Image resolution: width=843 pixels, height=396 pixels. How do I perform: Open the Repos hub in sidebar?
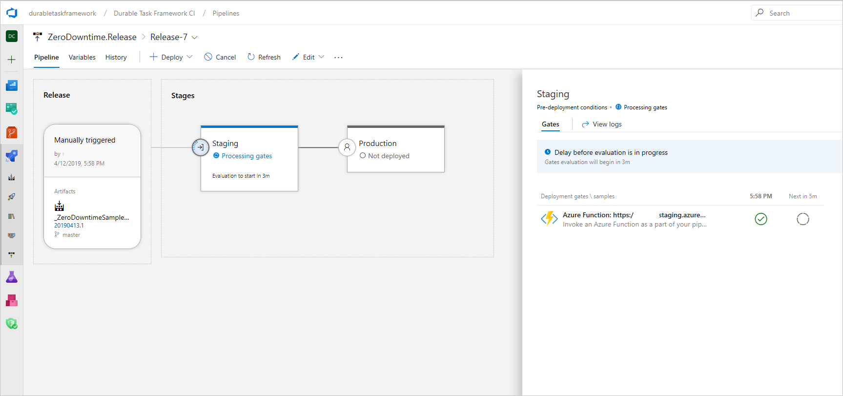12,132
